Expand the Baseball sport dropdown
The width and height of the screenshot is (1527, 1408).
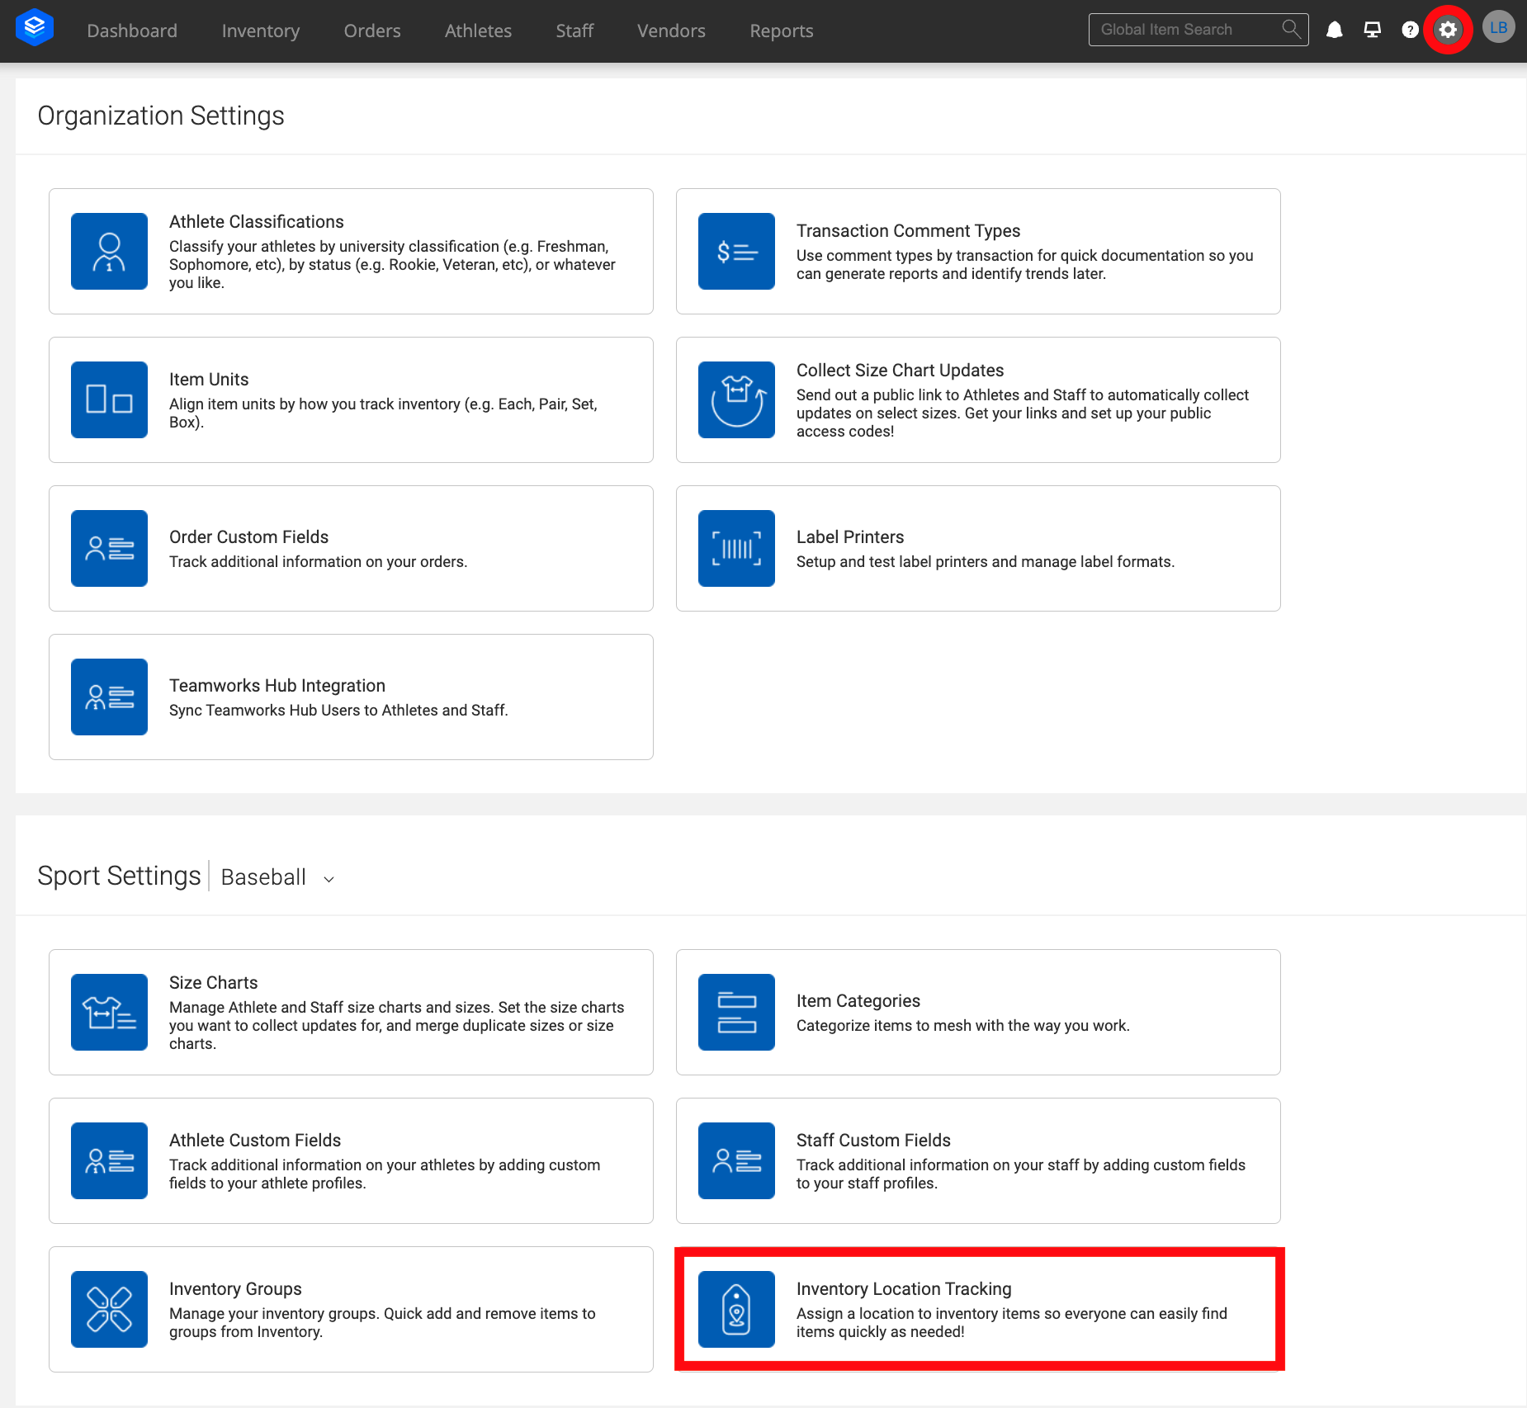(278, 876)
